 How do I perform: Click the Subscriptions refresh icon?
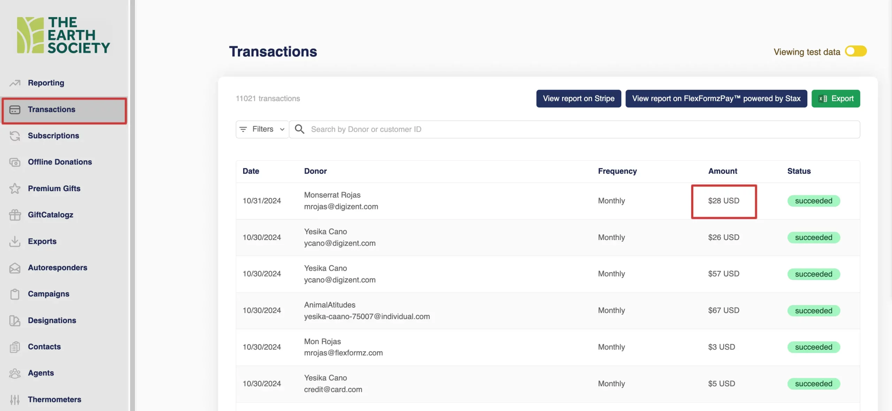pos(15,136)
